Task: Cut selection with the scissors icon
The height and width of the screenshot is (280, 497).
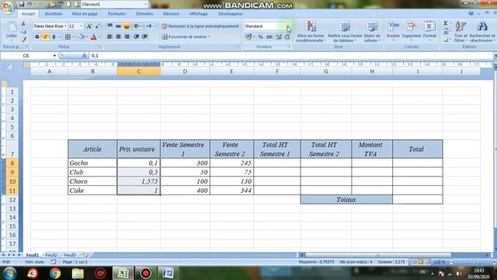Action: (x=23, y=24)
